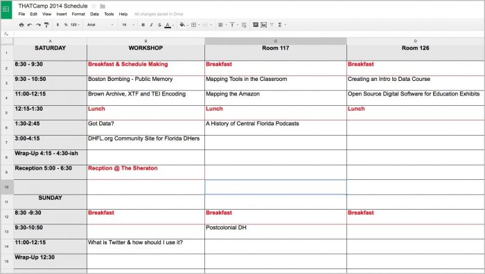
Task: Open the 123 more formats dropdown
Action: coord(75,25)
